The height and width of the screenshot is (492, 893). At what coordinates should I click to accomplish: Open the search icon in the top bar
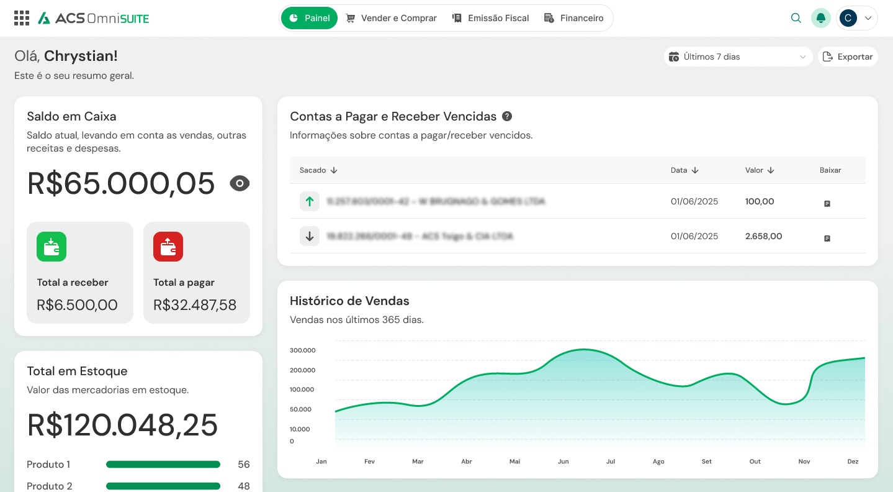point(796,18)
